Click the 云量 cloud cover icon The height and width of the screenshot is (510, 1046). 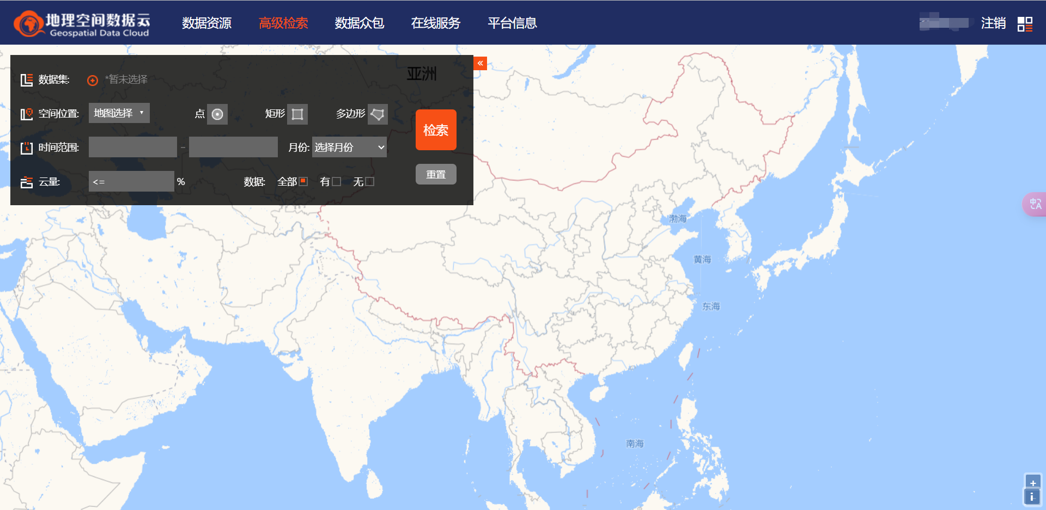point(26,181)
